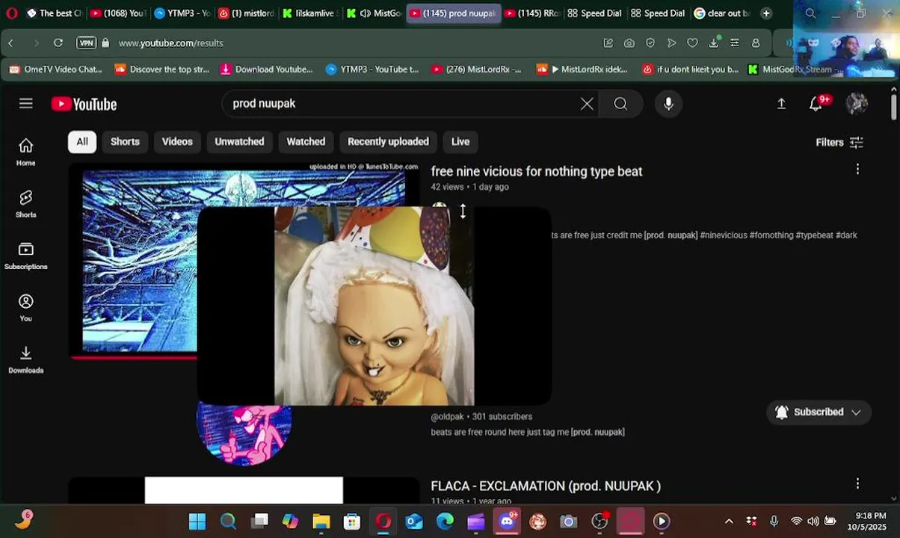This screenshot has width=900, height=538.
Task: Open options for the FLACA - EXCLAMATION video
Action: click(857, 484)
